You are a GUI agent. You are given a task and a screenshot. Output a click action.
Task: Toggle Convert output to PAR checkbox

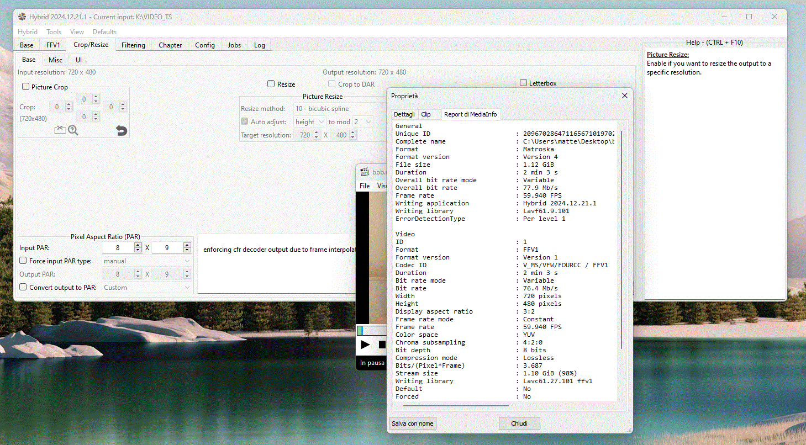[23, 287]
